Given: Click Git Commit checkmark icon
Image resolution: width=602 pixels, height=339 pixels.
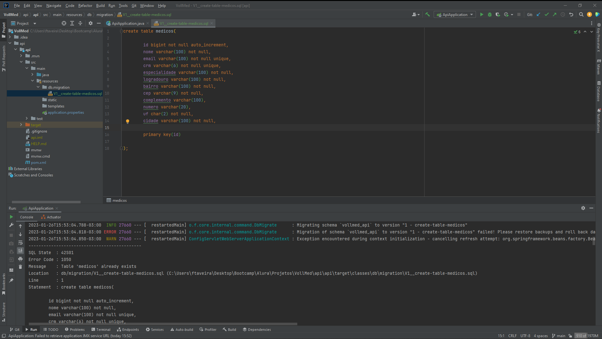Looking at the screenshot, I should (547, 14).
